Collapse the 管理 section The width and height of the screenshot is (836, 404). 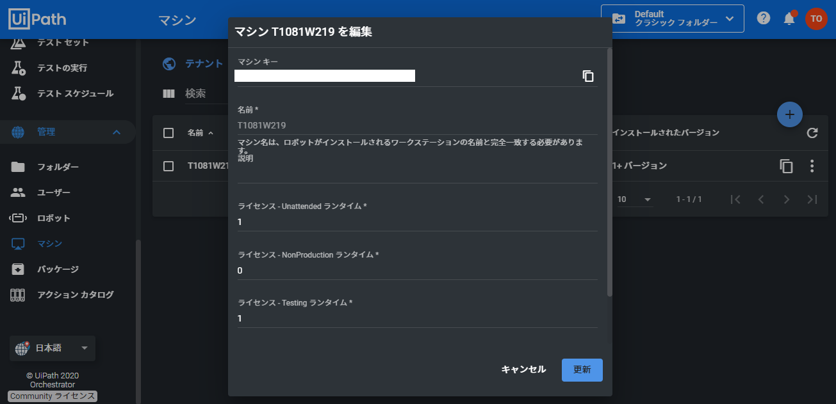pos(116,132)
